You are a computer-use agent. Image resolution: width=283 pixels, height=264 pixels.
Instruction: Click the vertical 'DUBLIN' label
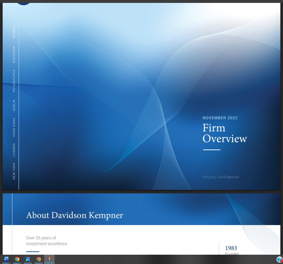tap(14, 105)
